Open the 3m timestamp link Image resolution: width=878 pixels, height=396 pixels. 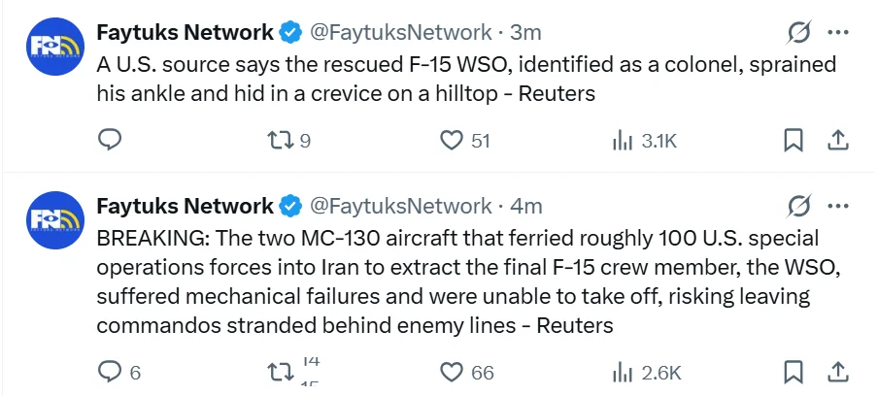click(524, 33)
